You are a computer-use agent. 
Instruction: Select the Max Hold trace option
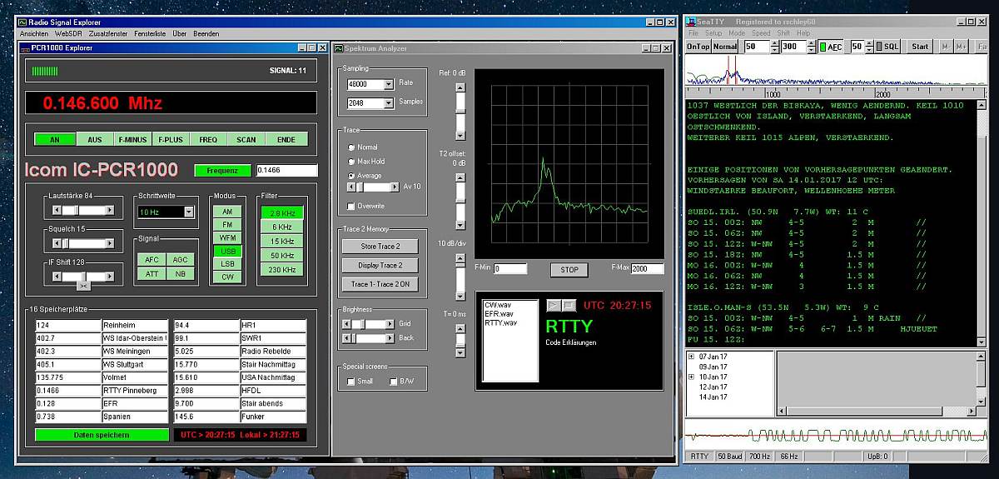pyautogui.click(x=351, y=162)
